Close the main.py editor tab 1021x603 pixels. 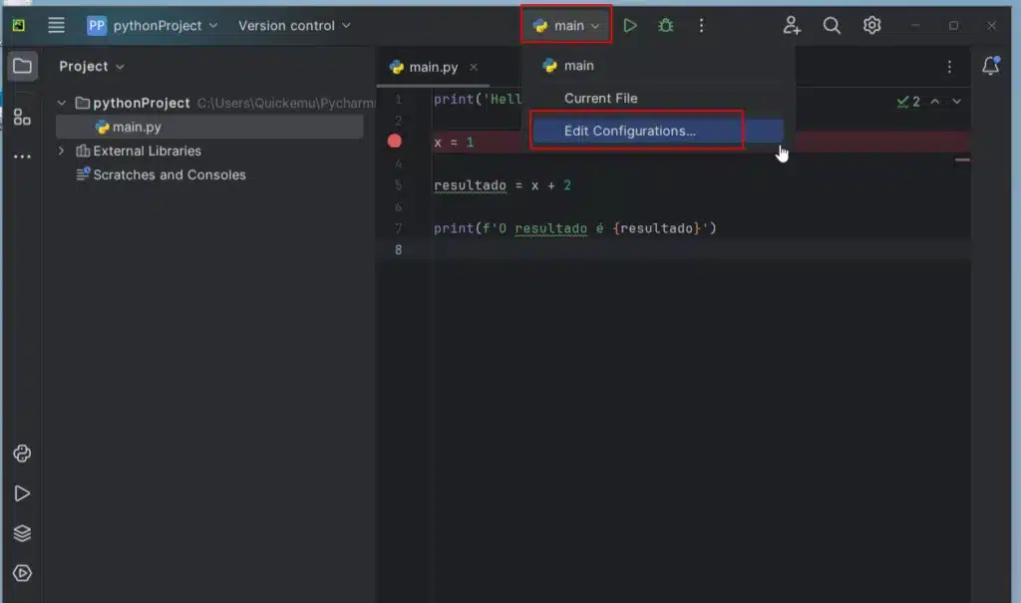(474, 67)
